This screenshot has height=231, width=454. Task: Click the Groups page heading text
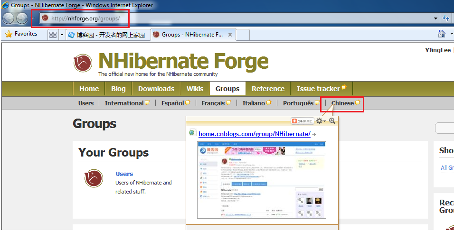[x=95, y=124]
